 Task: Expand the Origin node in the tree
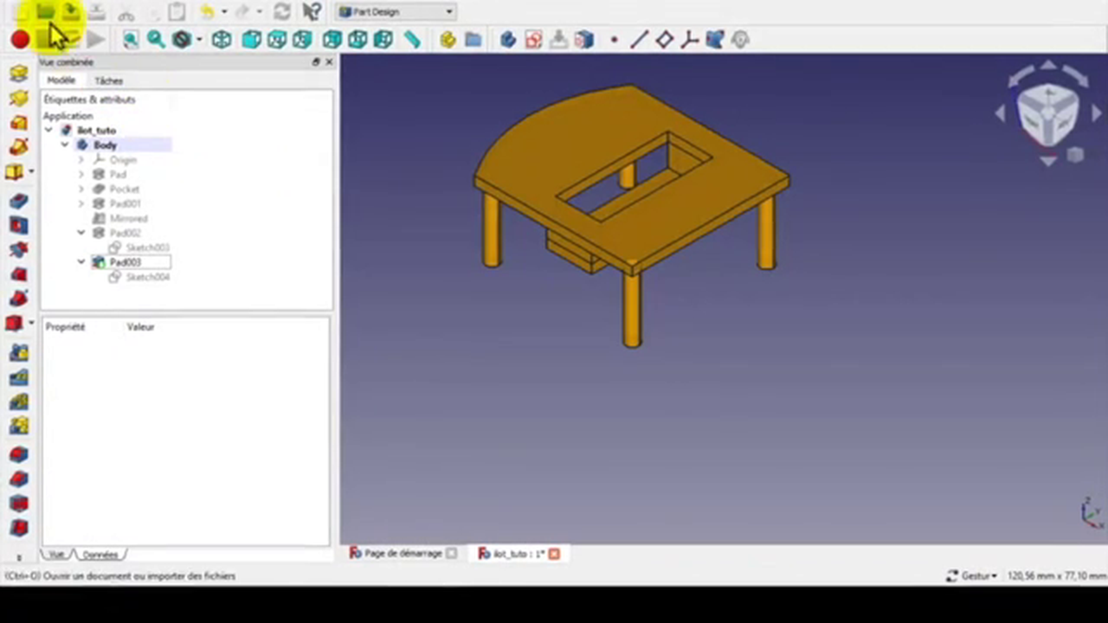point(81,159)
